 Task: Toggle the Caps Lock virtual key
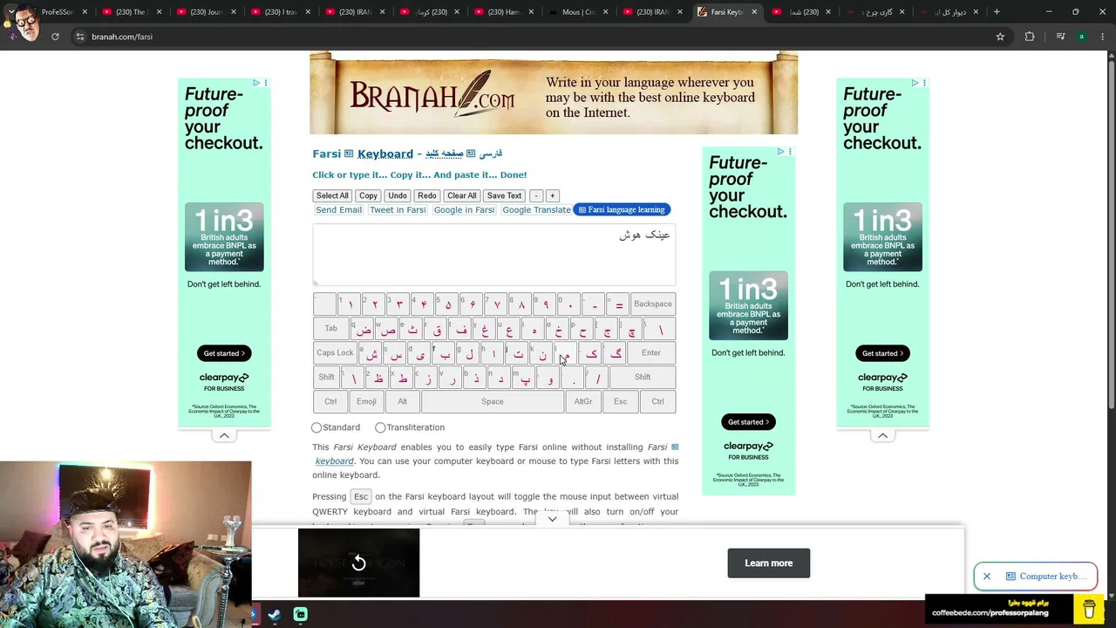pos(335,352)
